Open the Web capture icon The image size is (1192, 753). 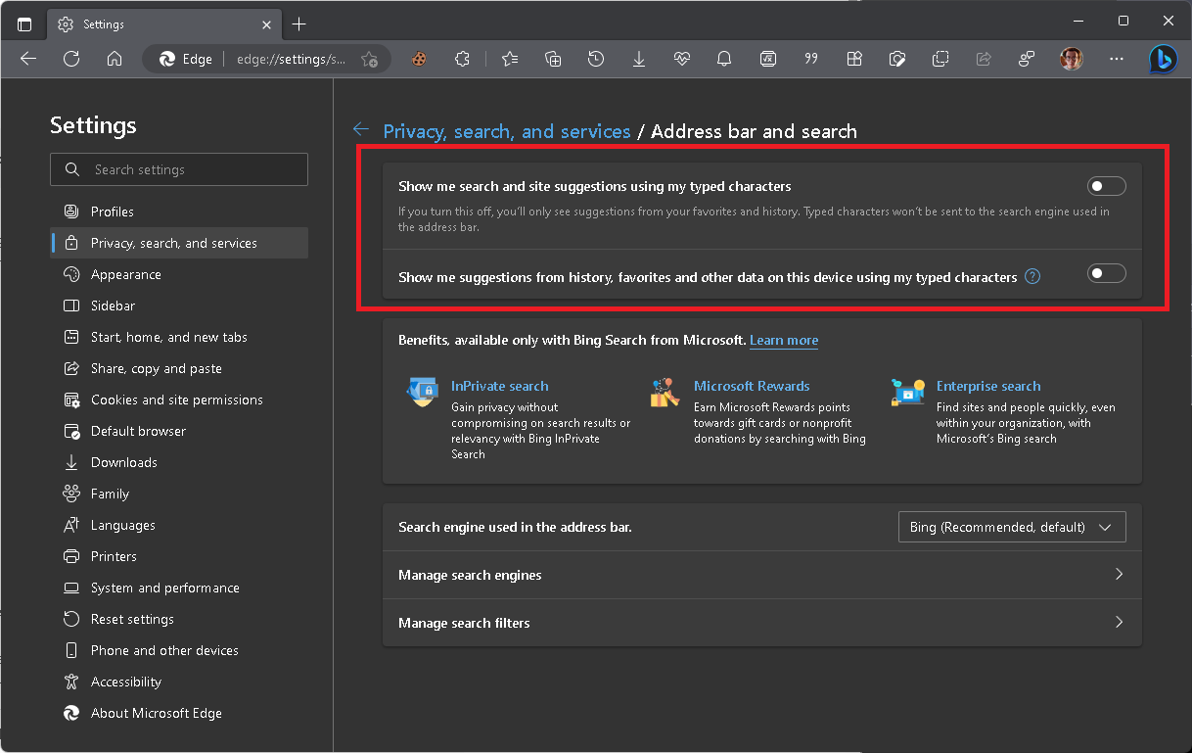897,59
